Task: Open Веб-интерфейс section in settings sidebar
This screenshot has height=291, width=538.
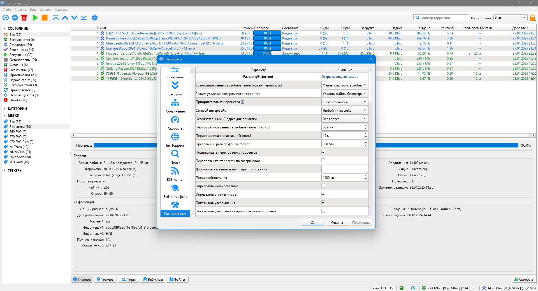Action: [x=175, y=191]
